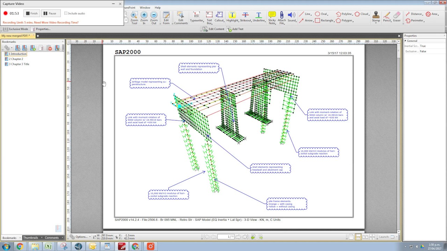The image size is (447, 251).
Task: Click the page number input field
Action: point(226,237)
